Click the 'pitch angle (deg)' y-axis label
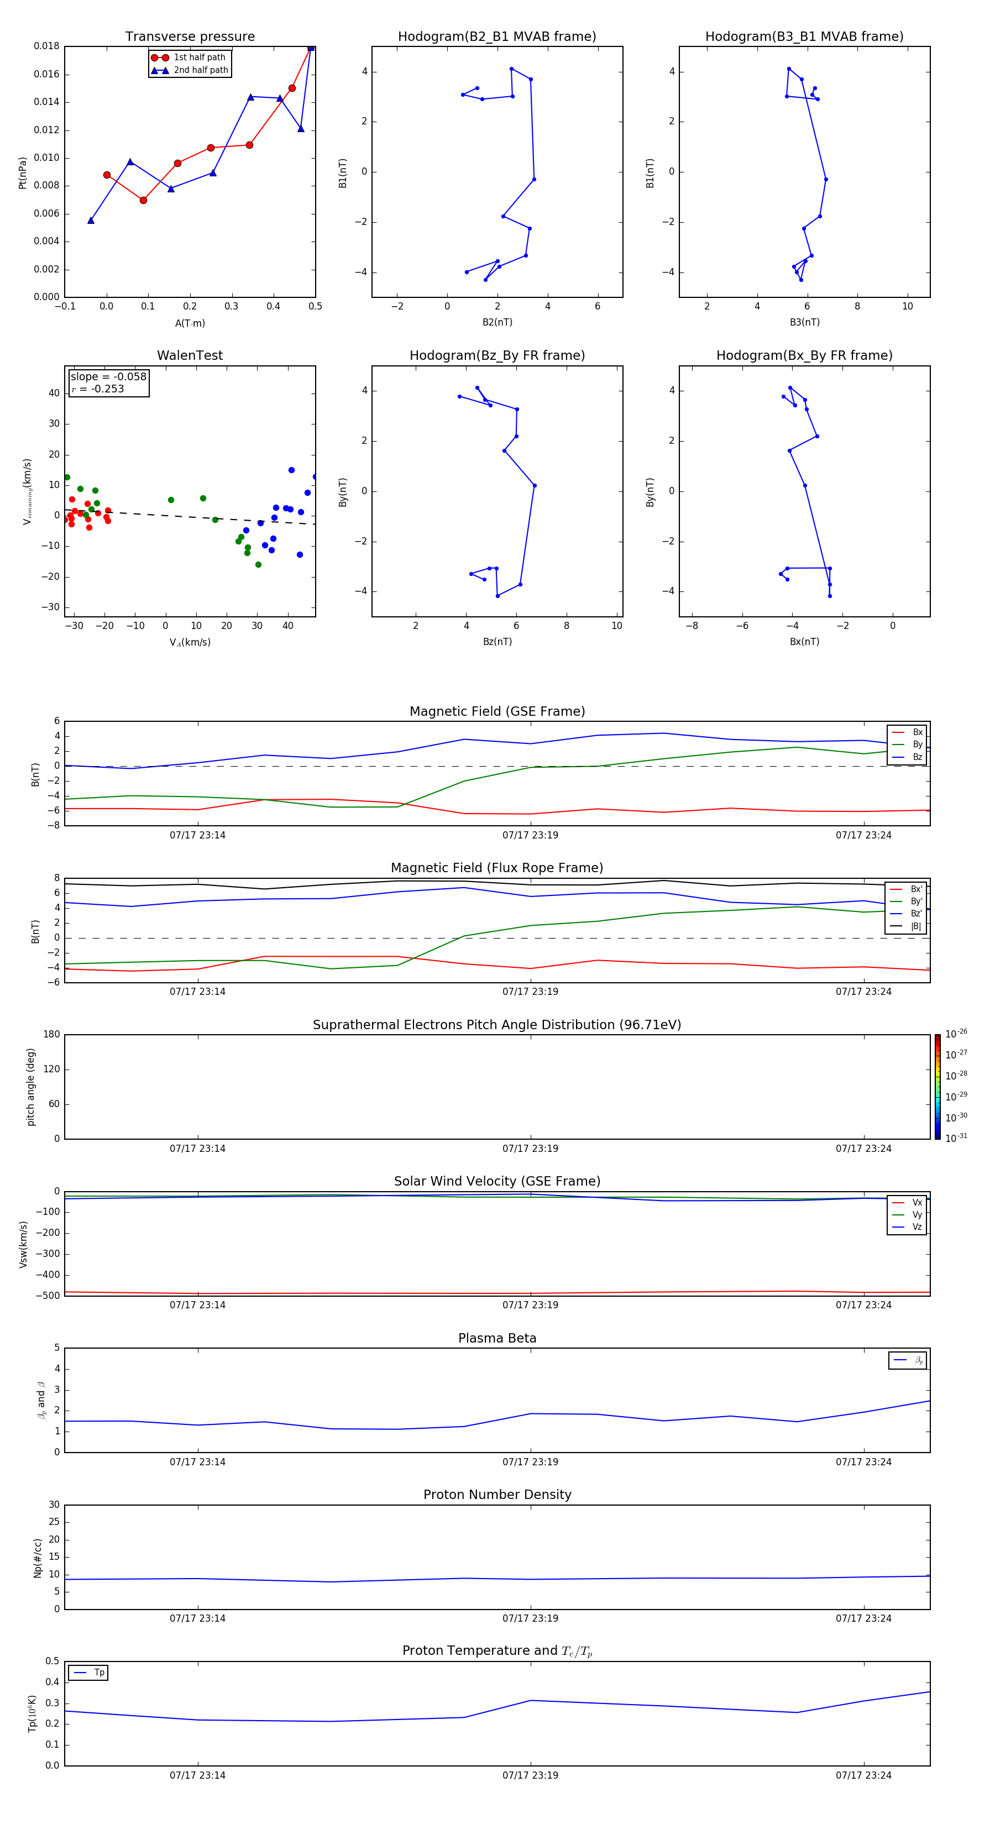 (30, 1087)
